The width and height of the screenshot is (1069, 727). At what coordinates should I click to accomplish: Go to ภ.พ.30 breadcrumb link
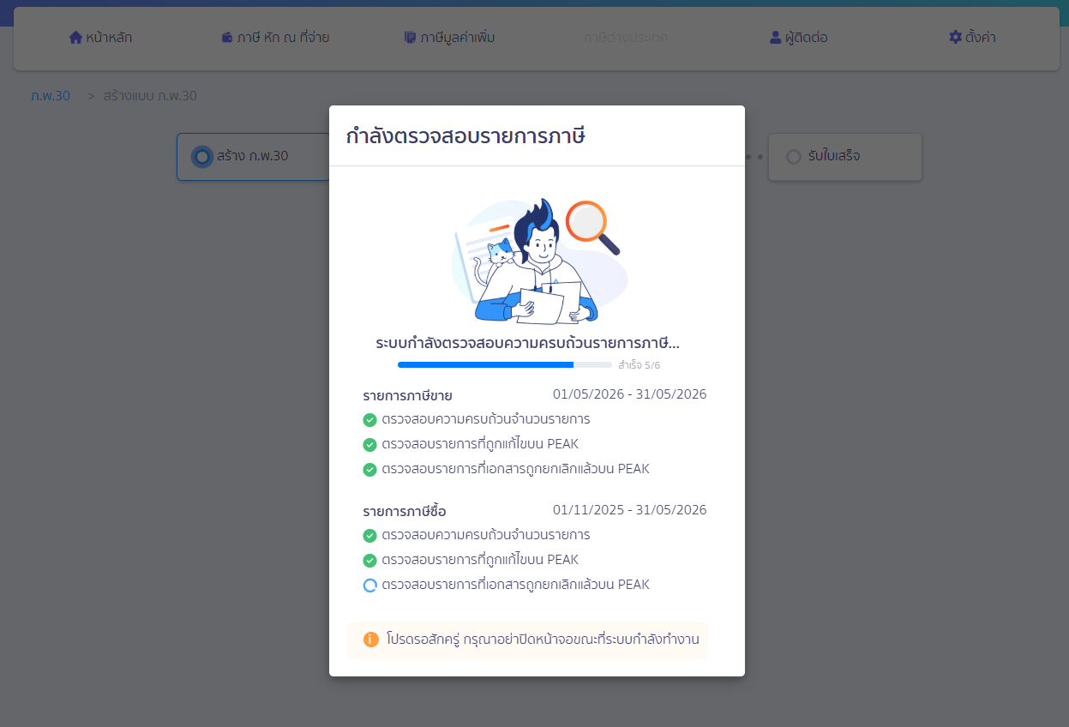(51, 96)
